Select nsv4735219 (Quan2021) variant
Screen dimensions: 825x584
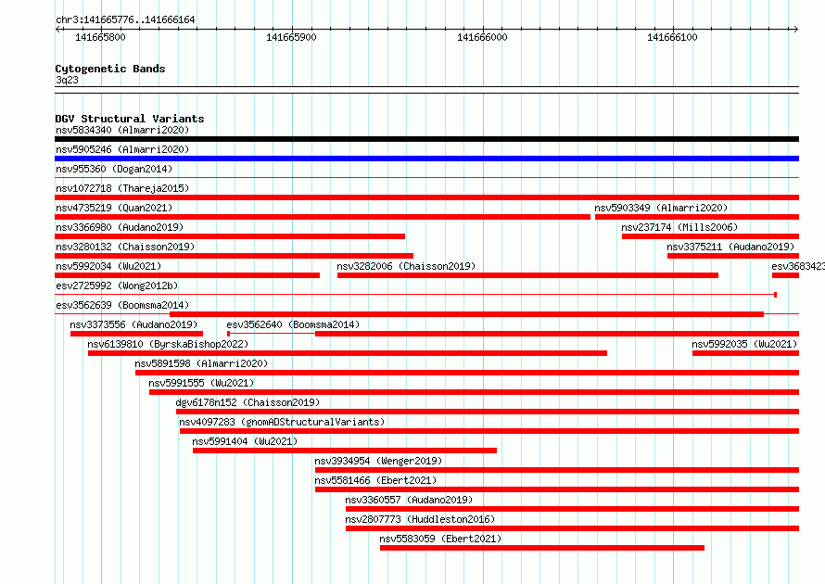(x=114, y=208)
